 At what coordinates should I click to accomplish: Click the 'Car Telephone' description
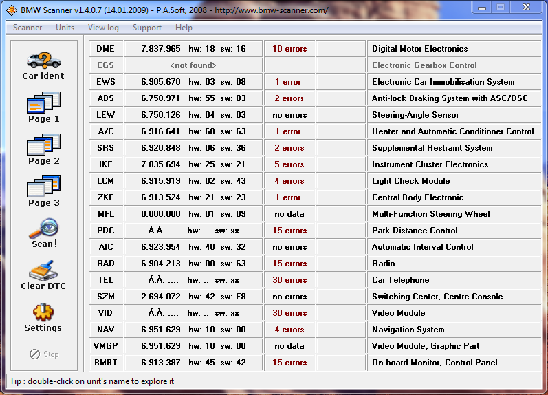pos(401,280)
